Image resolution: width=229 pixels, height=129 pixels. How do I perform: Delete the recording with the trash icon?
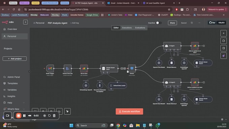tap(54, 116)
